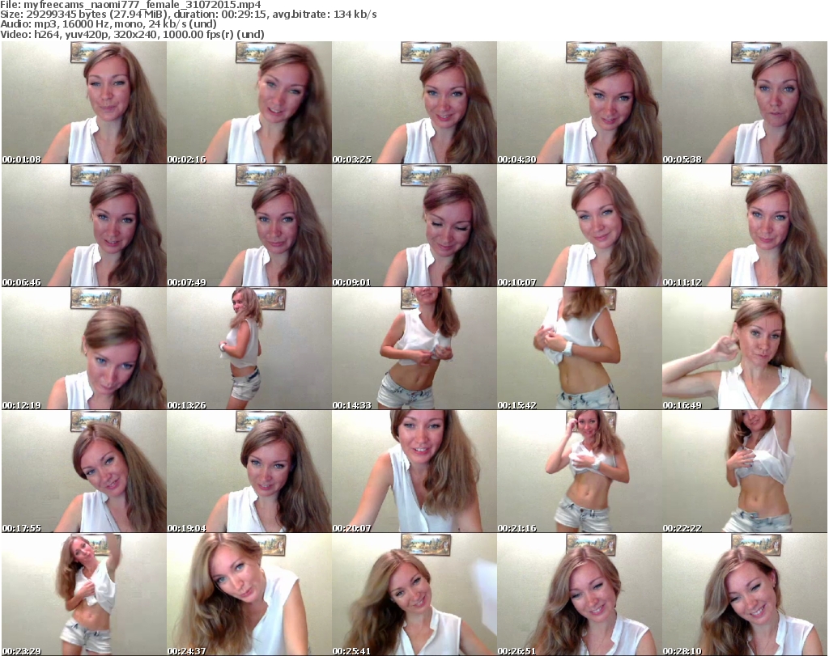Select the thumbnail at 00:03:25
Image resolution: width=829 pixels, height=656 pixels.
point(414,103)
